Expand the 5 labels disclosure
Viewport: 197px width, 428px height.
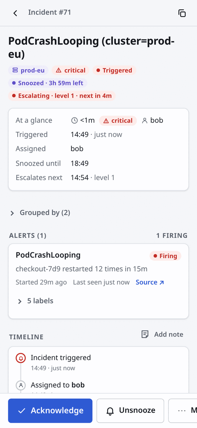(x=35, y=301)
